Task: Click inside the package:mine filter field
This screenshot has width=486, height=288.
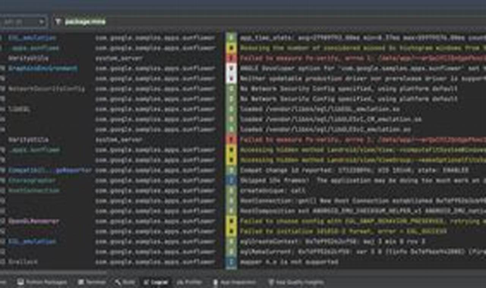Action: (x=87, y=22)
